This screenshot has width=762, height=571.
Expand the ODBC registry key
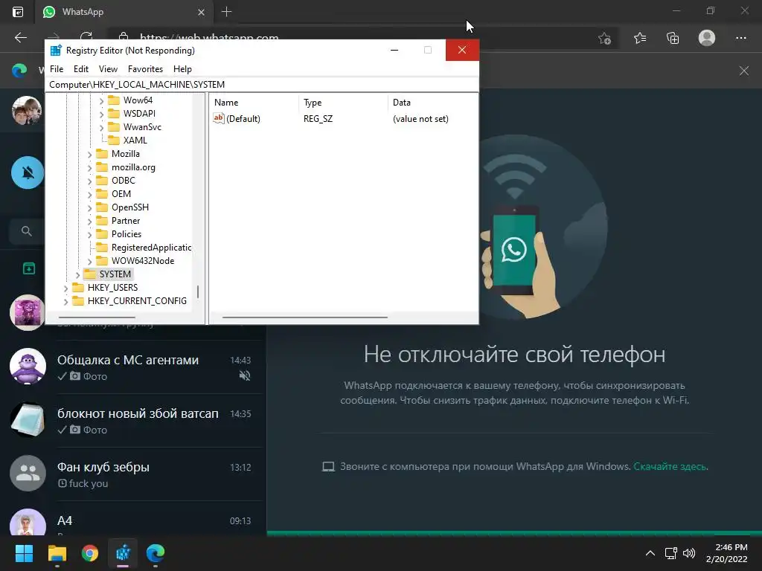click(89, 181)
